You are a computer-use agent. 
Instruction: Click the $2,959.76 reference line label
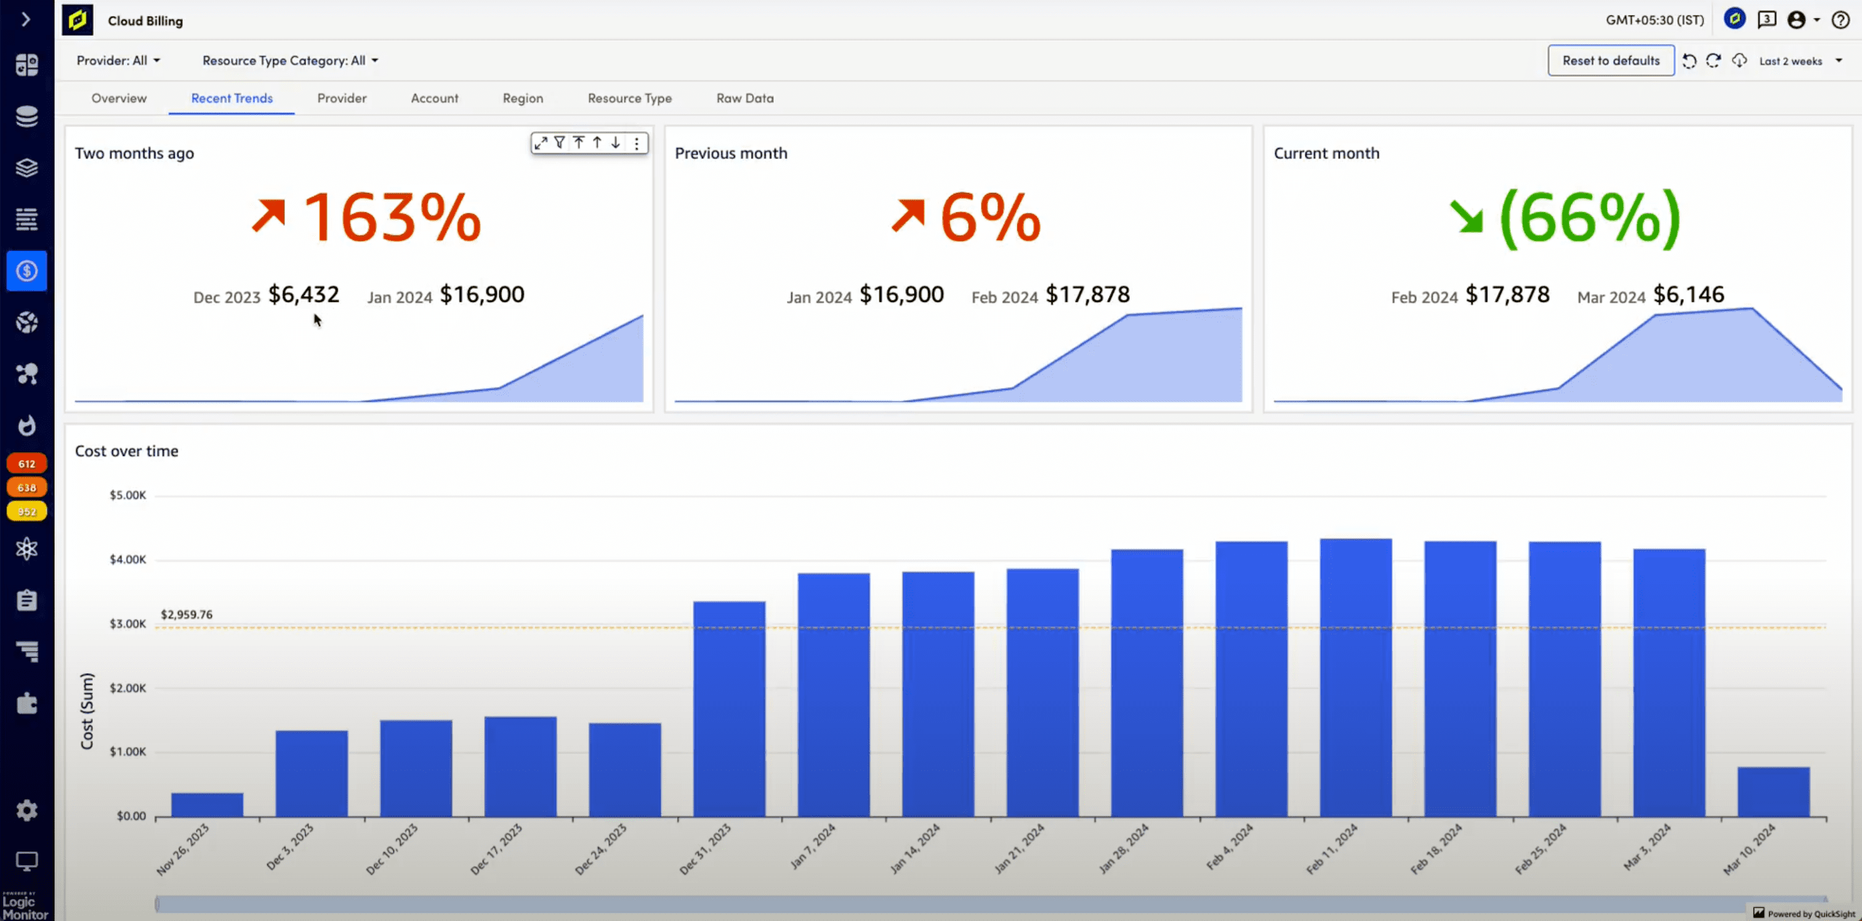click(187, 615)
